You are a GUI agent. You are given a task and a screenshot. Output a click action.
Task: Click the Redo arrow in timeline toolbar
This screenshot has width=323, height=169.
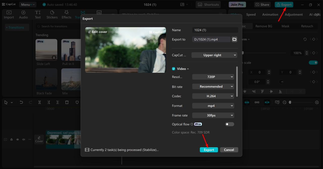click(x=31, y=102)
